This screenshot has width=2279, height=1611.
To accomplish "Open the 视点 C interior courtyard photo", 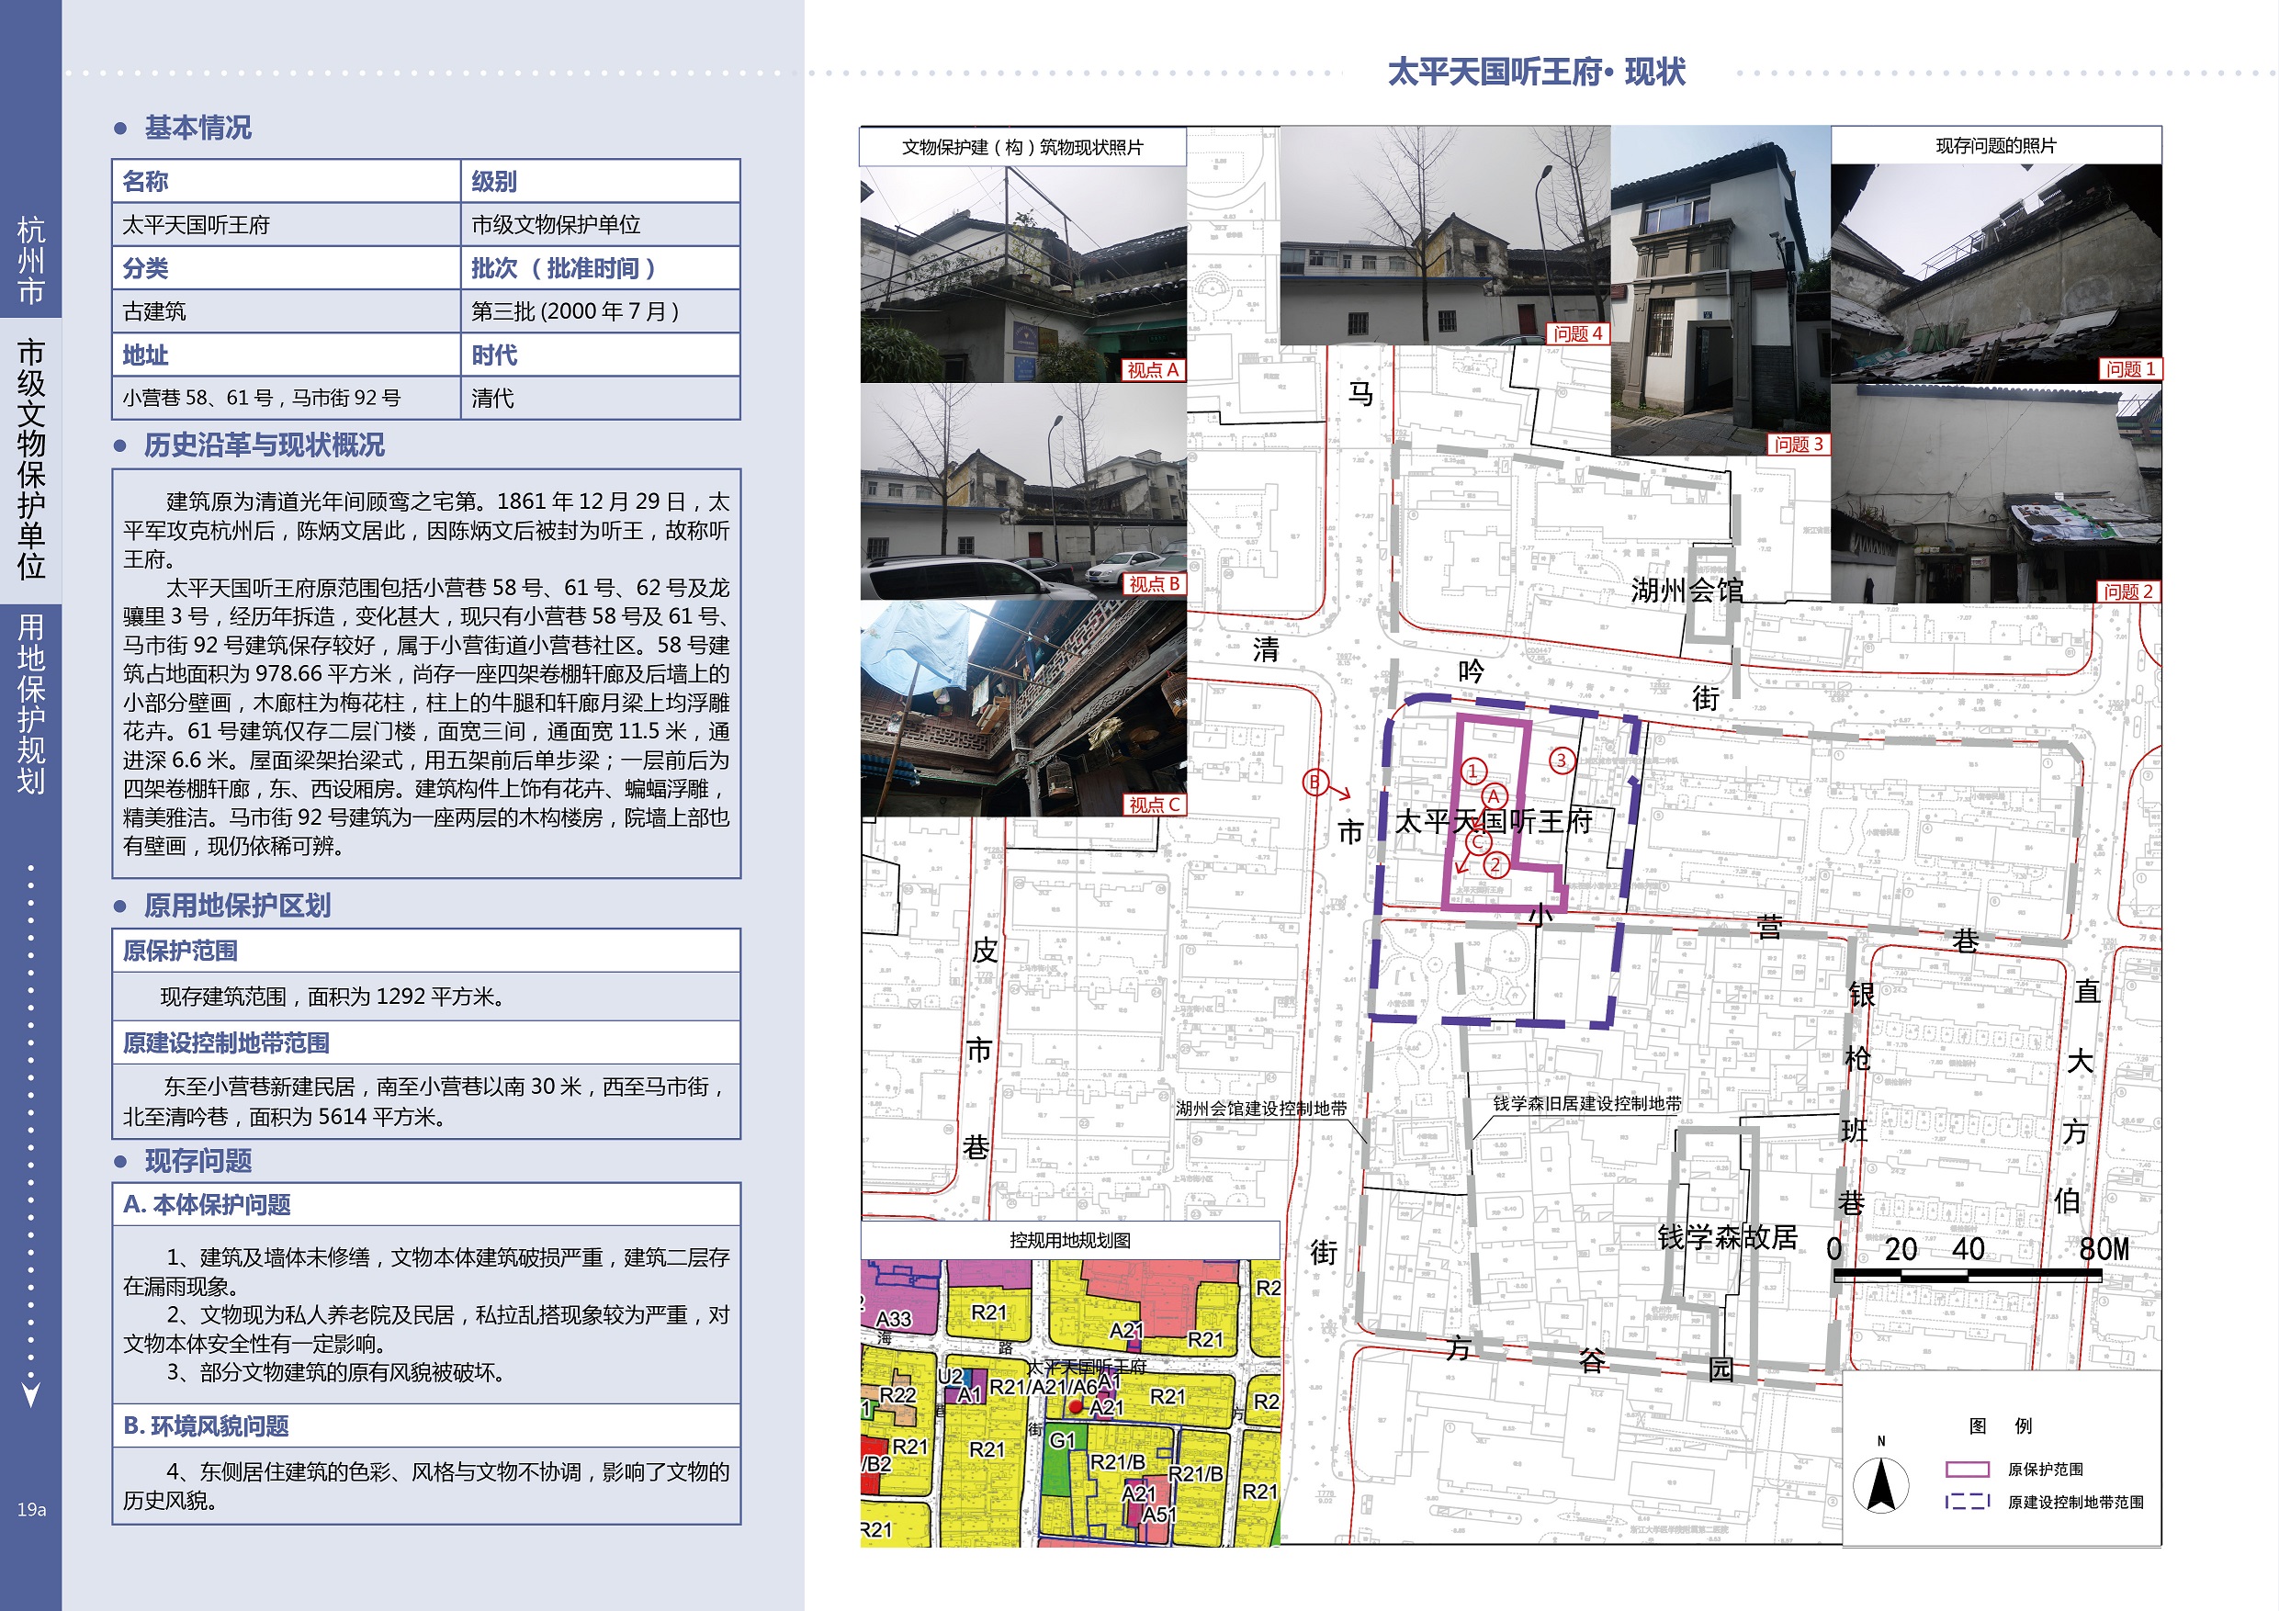I will (x=1022, y=709).
